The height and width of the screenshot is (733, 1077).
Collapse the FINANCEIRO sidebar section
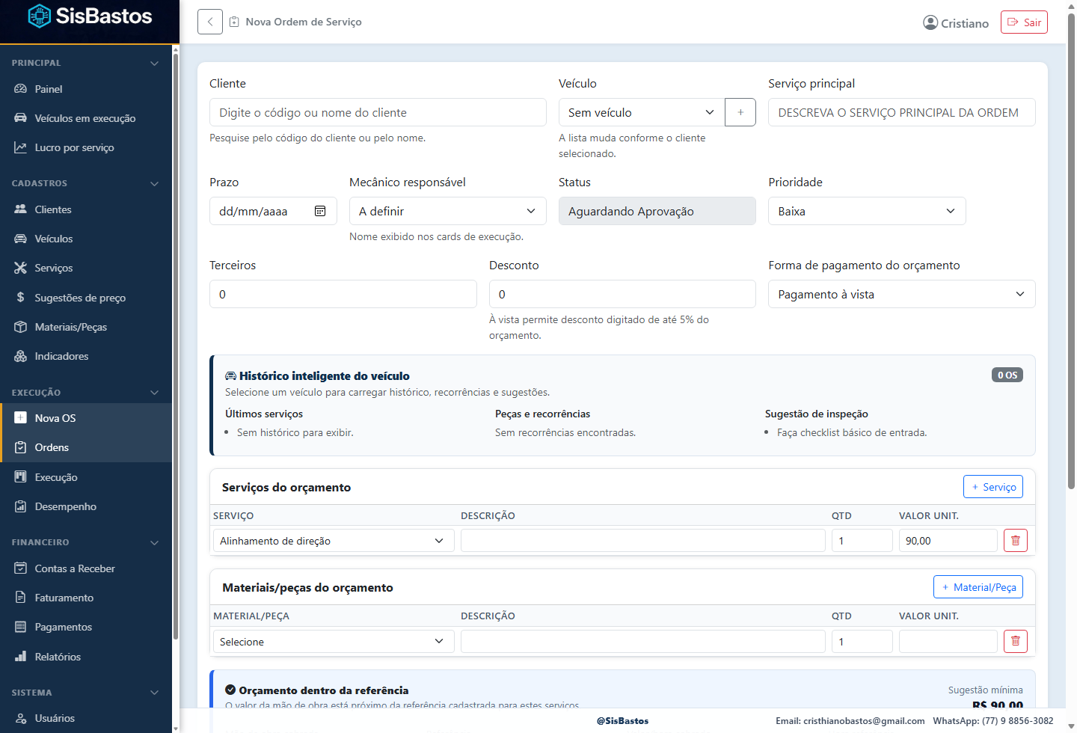[x=155, y=542]
